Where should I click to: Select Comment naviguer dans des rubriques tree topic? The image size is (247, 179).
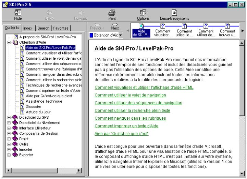54,74
